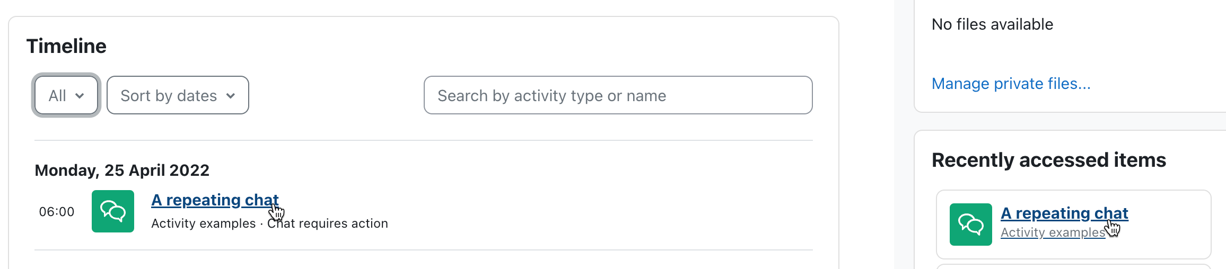Open A repeating chat in Recently accessed items
Image resolution: width=1226 pixels, height=269 pixels.
pos(1064,213)
